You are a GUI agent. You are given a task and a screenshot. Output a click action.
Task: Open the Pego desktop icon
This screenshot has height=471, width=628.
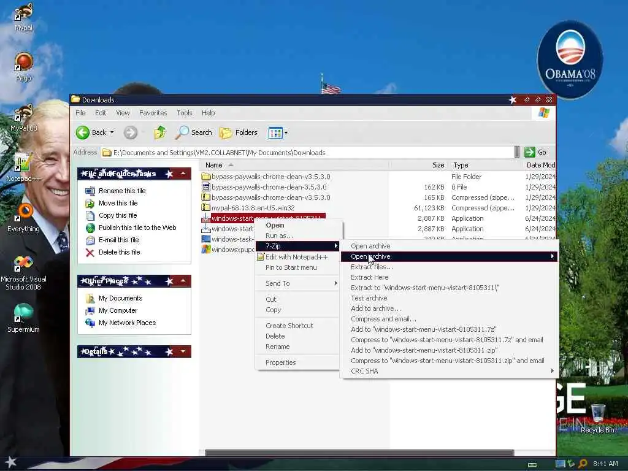pos(24,67)
